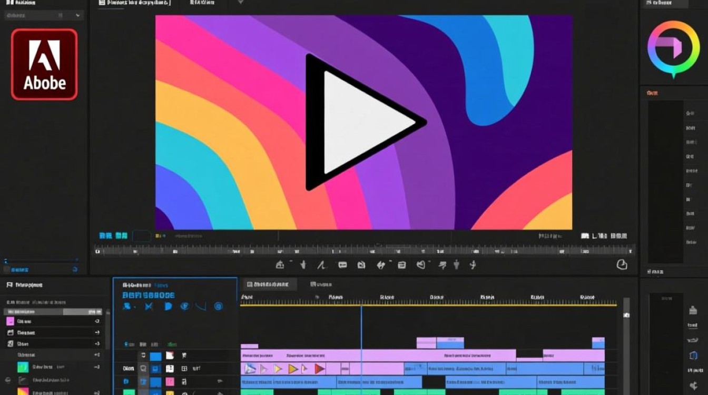
Task: Select the blue spiral tool icon
Action: (x=184, y=306)
